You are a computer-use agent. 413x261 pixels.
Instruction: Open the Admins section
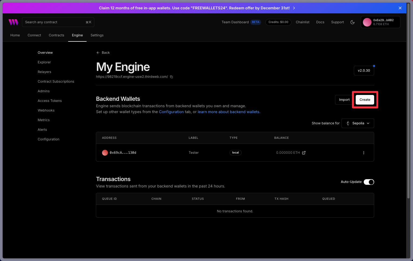click(x=44, y=91)
